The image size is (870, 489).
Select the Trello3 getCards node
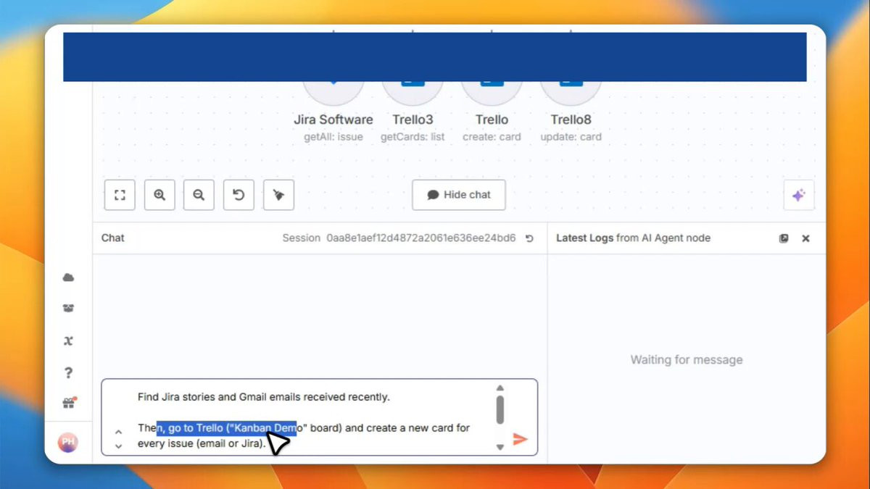[x=413, y=94]
